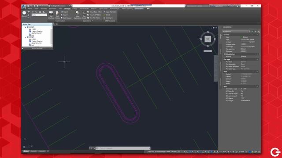Switch to the Home ribbon tab

tap(30, 9)
